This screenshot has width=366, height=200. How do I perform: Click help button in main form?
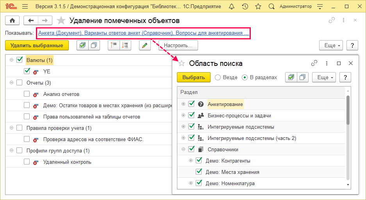(x=352, y=45)
